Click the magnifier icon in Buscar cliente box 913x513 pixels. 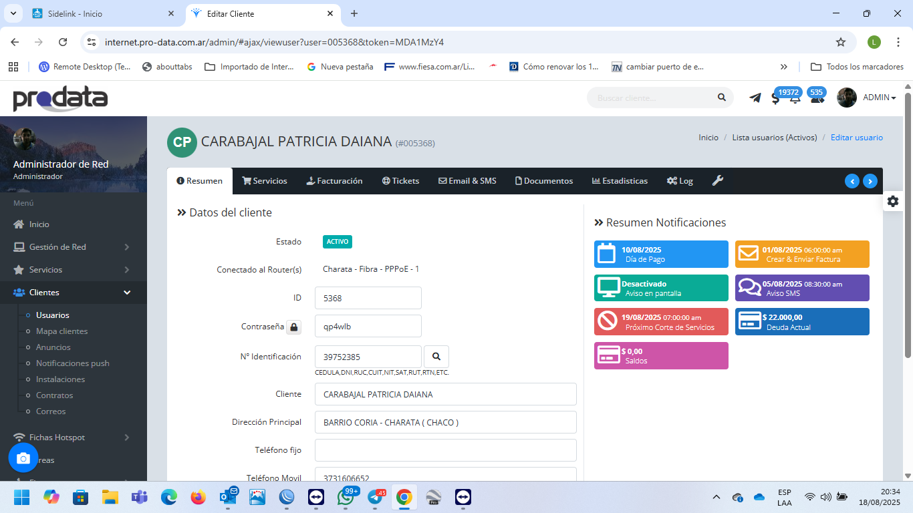coord(722,98)
